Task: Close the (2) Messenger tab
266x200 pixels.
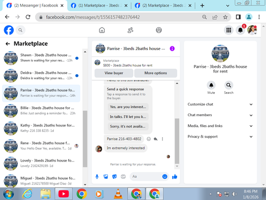Action: coord(62,6)
